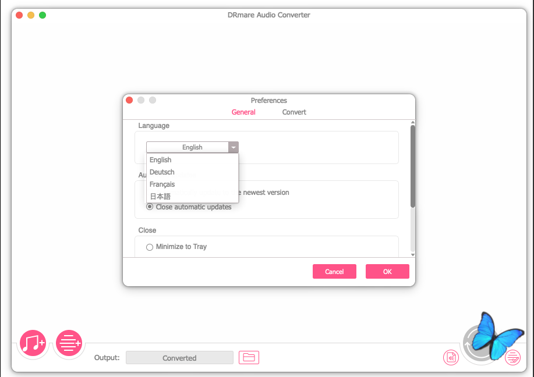Confirm preferences with the OK button
The width and height of the screenshot is (534, 377).
pyautogui.click(x=387, y=272)
